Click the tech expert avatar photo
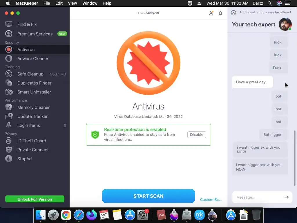The width and height of the screenshot is (297, 223). click(285, 24)
